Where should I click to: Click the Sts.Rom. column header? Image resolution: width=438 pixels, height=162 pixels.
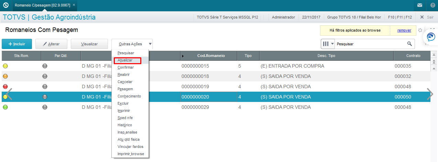tap(21, 56)
